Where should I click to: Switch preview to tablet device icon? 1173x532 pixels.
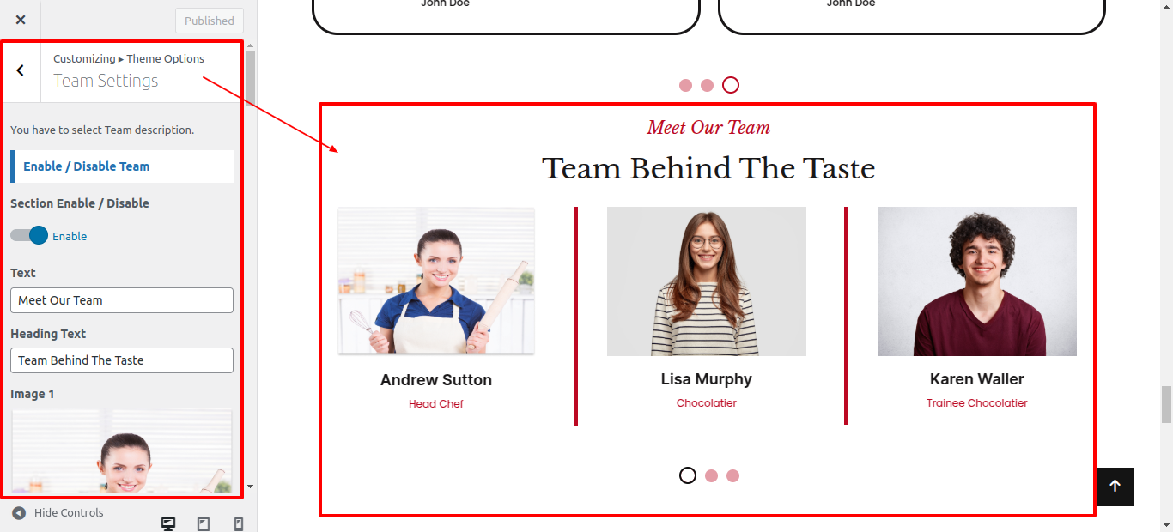tap(204, 523)
